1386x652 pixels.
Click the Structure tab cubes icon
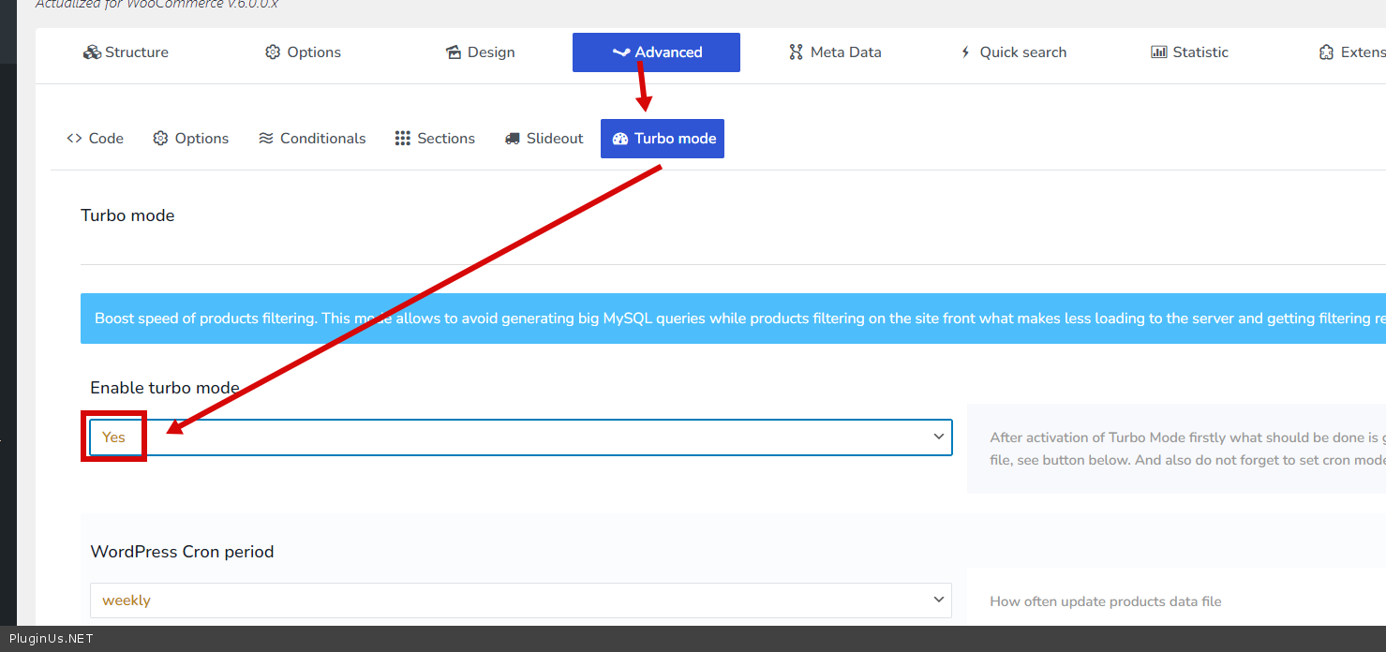tap(92, 52)
